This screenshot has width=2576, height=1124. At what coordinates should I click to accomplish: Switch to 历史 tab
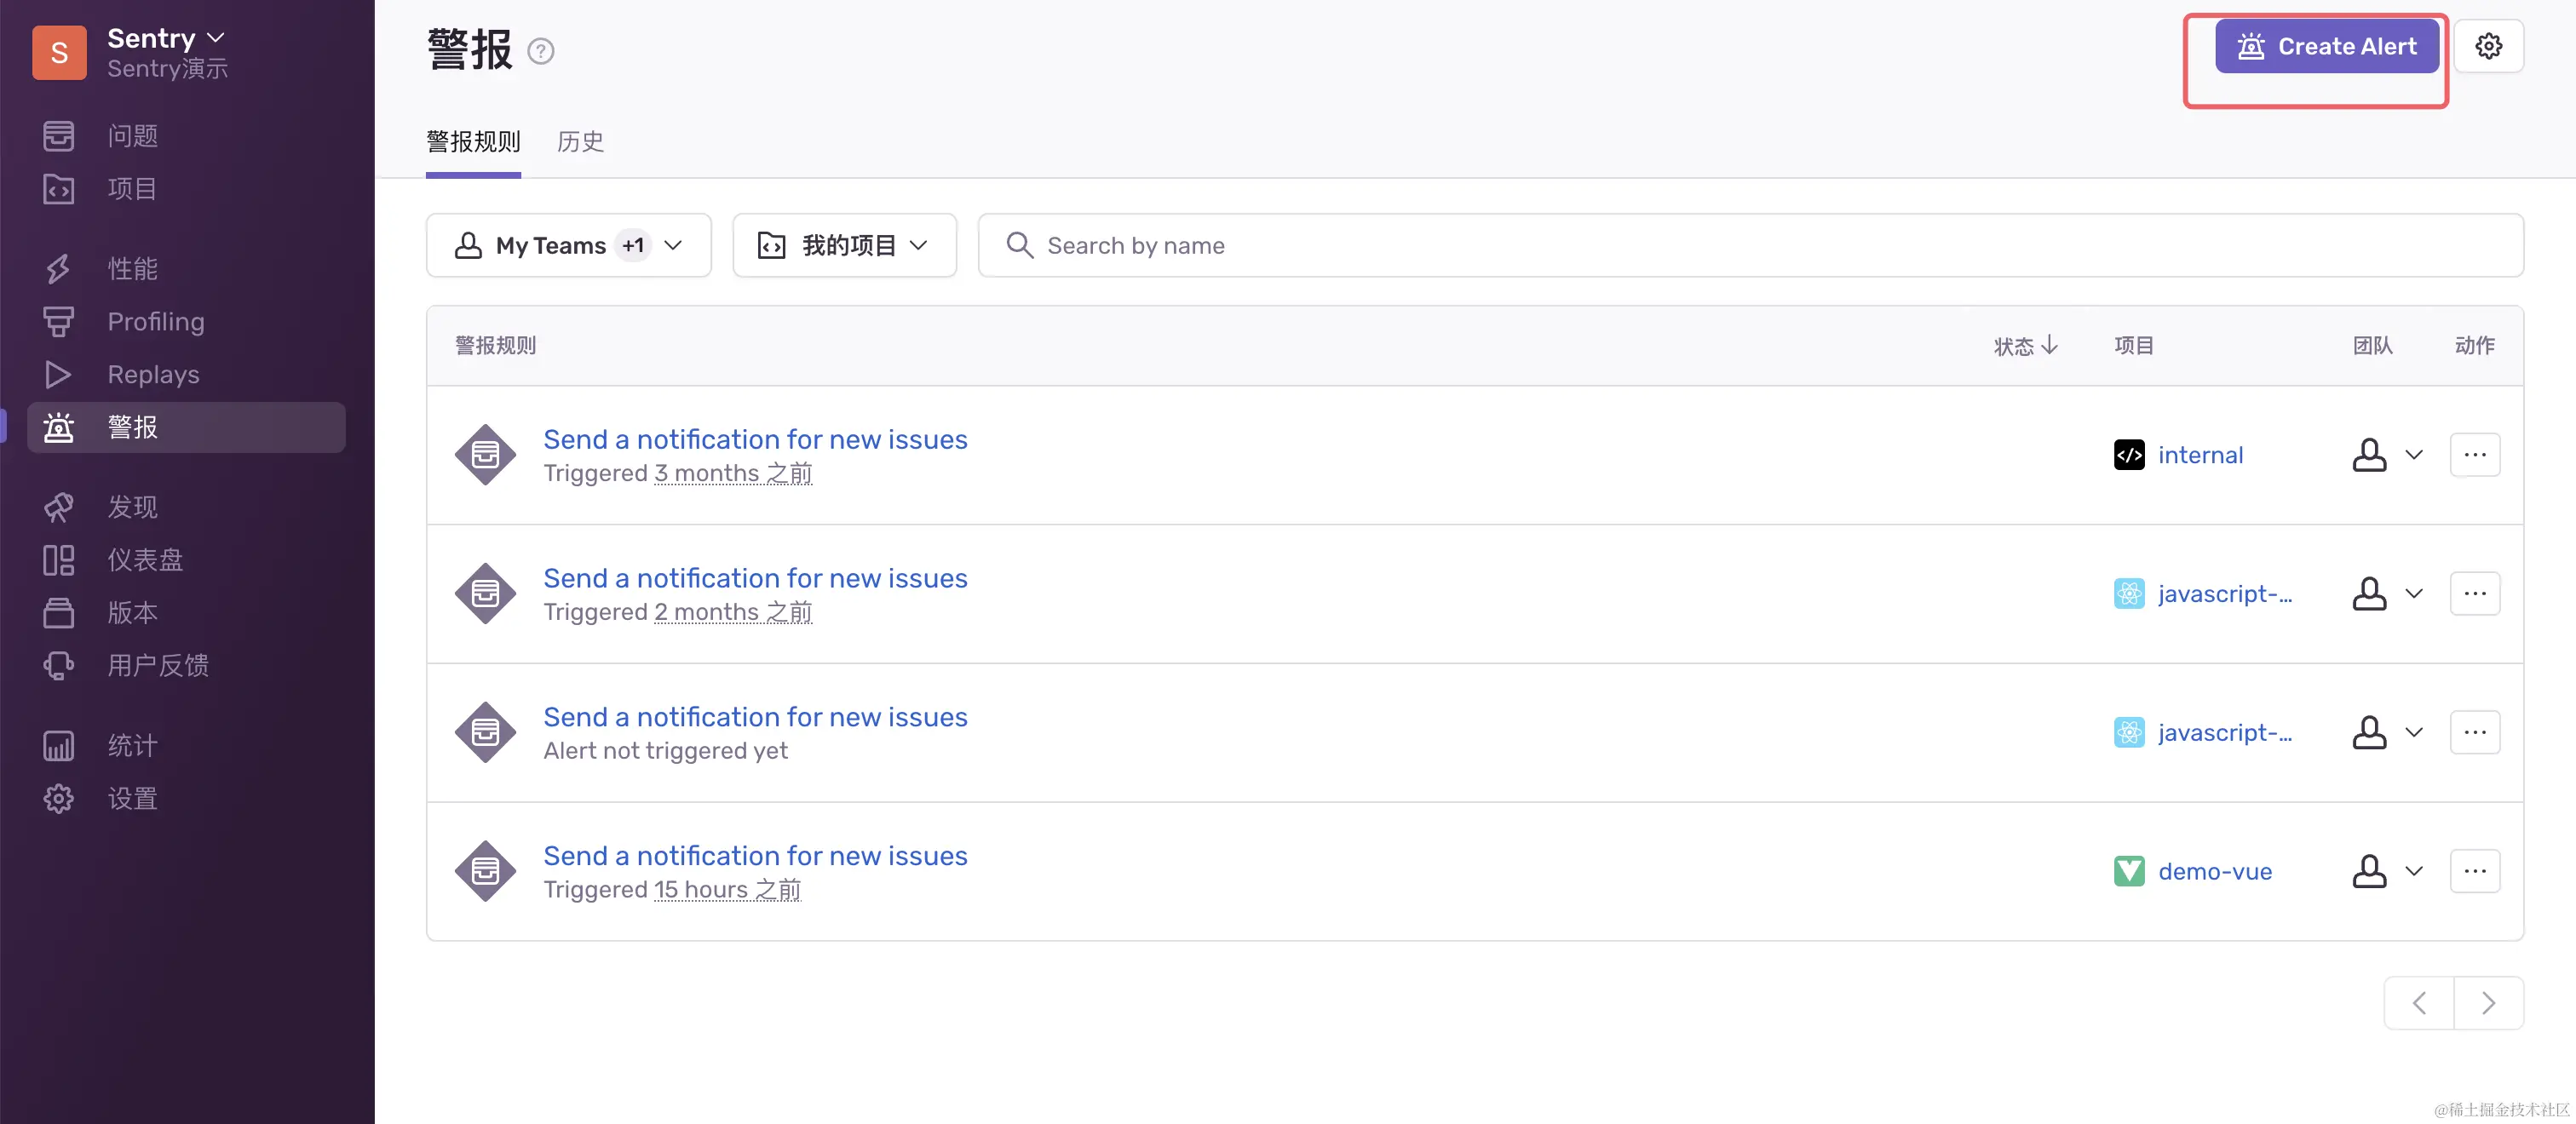(x=580, y=142)
